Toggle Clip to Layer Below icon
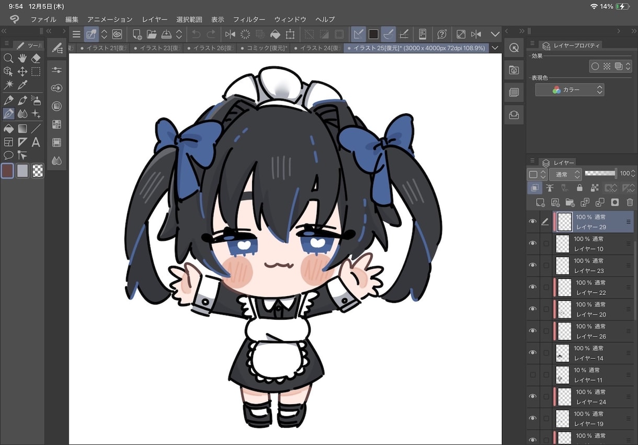638x445 pixels. tap(534, 188)
